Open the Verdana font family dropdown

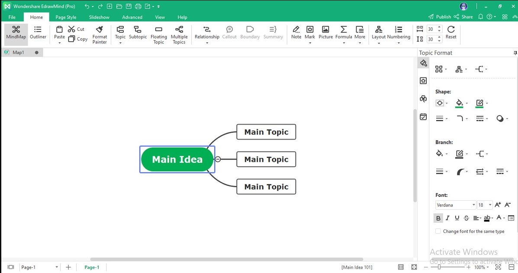click(x=474, y=205)
